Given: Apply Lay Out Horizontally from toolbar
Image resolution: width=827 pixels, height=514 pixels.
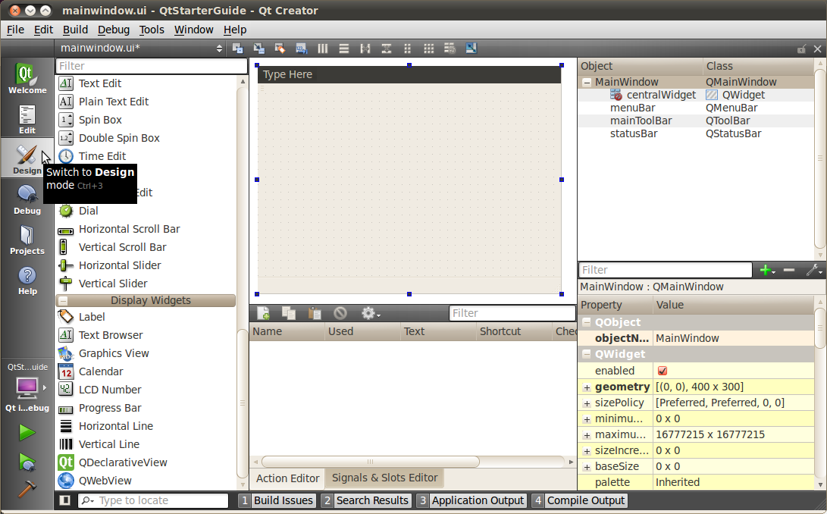Looking at the screenshot, I should [322, 49].
